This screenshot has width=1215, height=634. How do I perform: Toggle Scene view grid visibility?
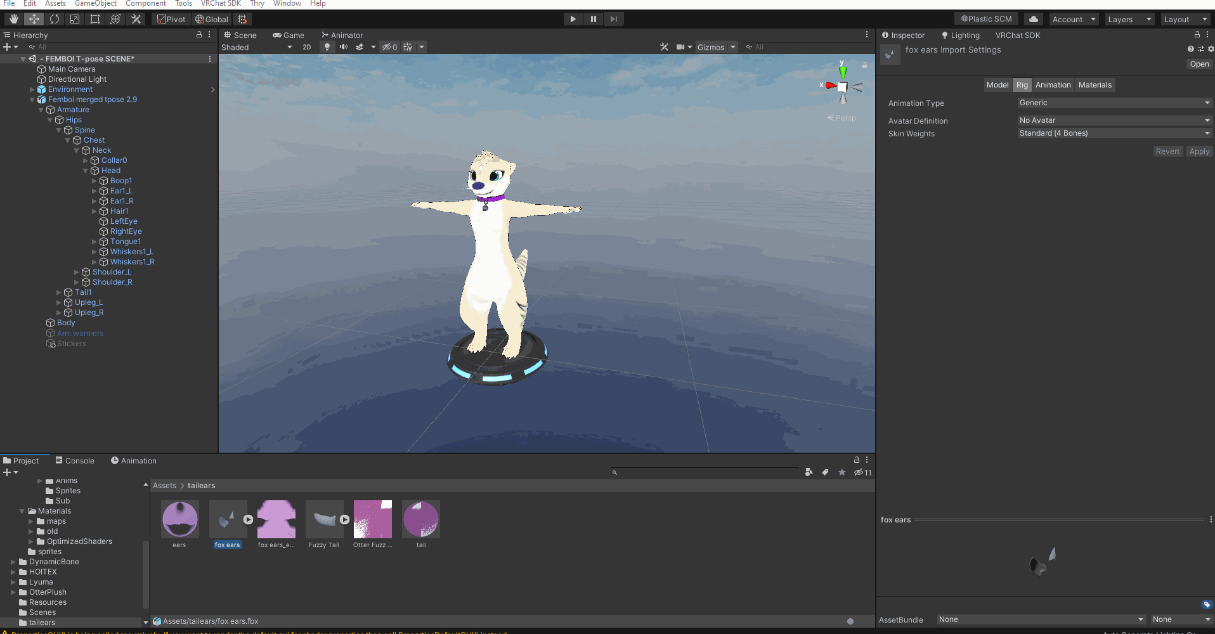point(408,47)
